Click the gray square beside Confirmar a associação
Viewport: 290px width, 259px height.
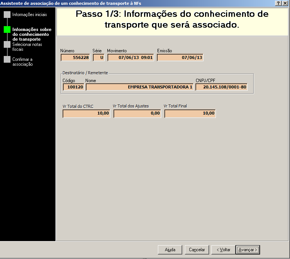point(7,59)
